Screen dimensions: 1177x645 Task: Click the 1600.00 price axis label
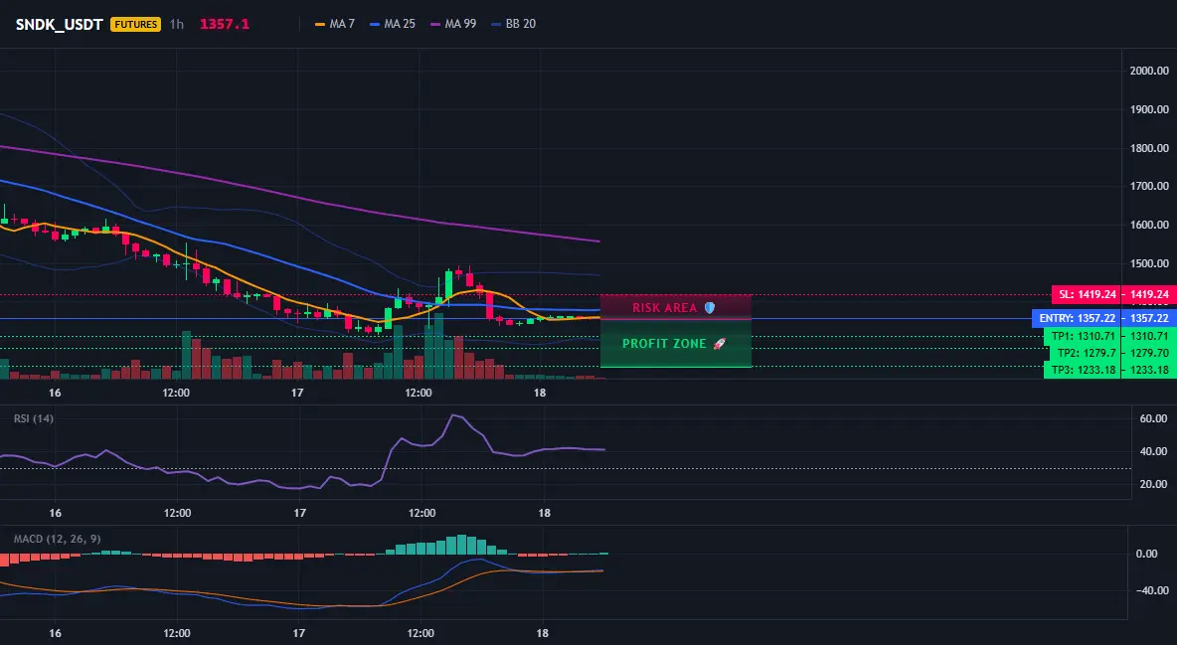(x=1149, y=225)
